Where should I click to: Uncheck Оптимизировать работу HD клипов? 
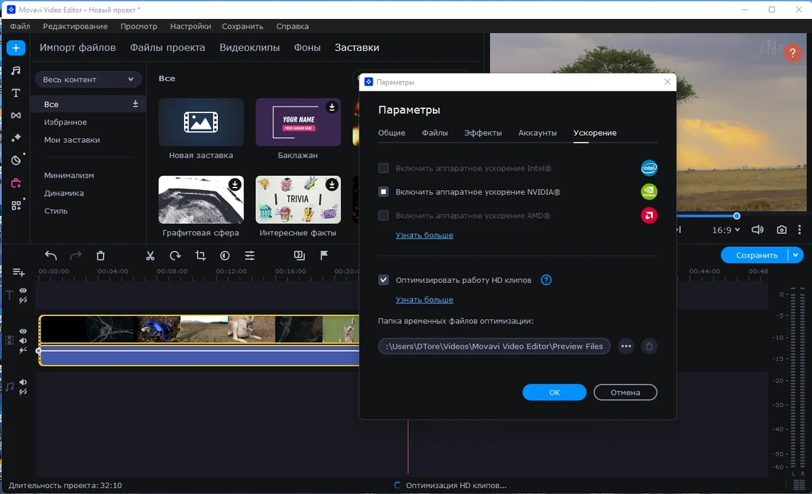pyautogui.click(x=384, y=279)
